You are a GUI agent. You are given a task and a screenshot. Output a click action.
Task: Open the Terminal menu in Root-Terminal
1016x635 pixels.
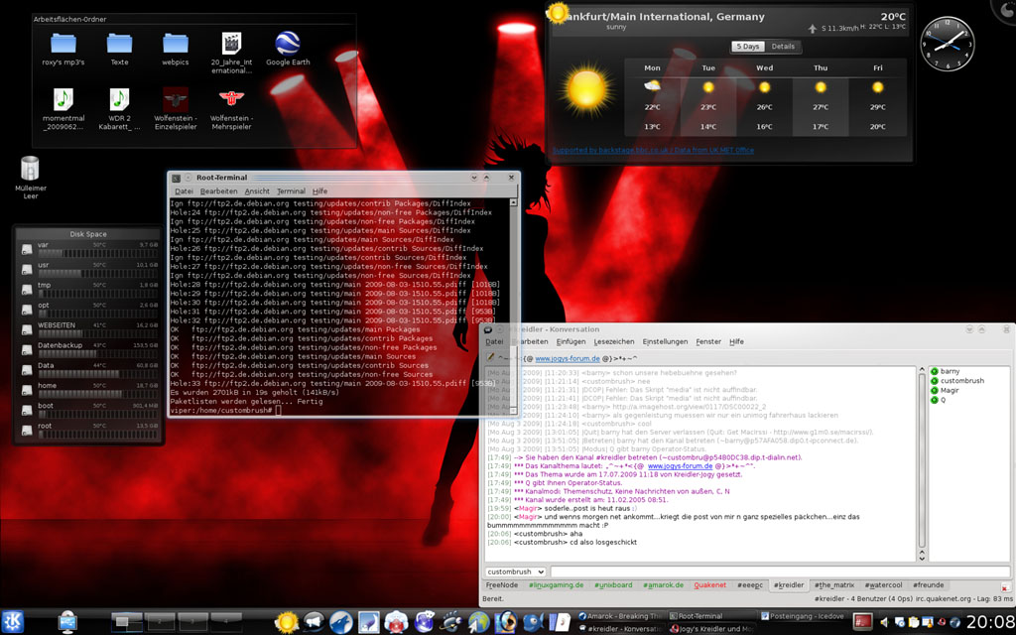click(x=291, y=191)
